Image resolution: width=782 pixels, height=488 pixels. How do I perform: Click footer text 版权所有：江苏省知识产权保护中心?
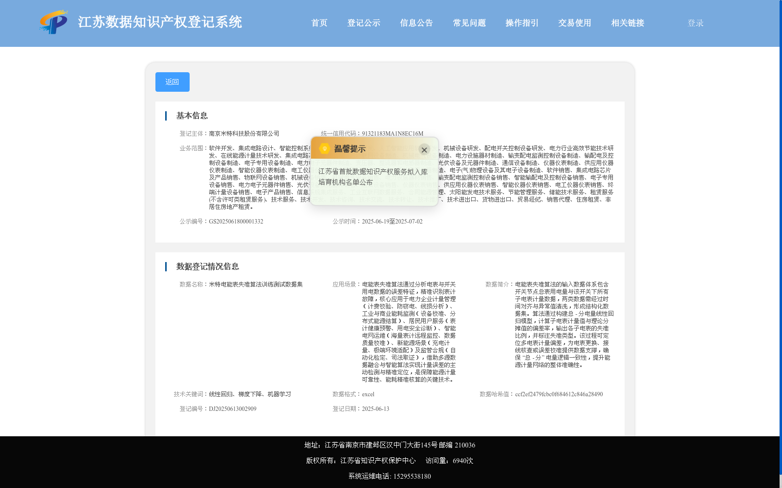click(361, 461)
